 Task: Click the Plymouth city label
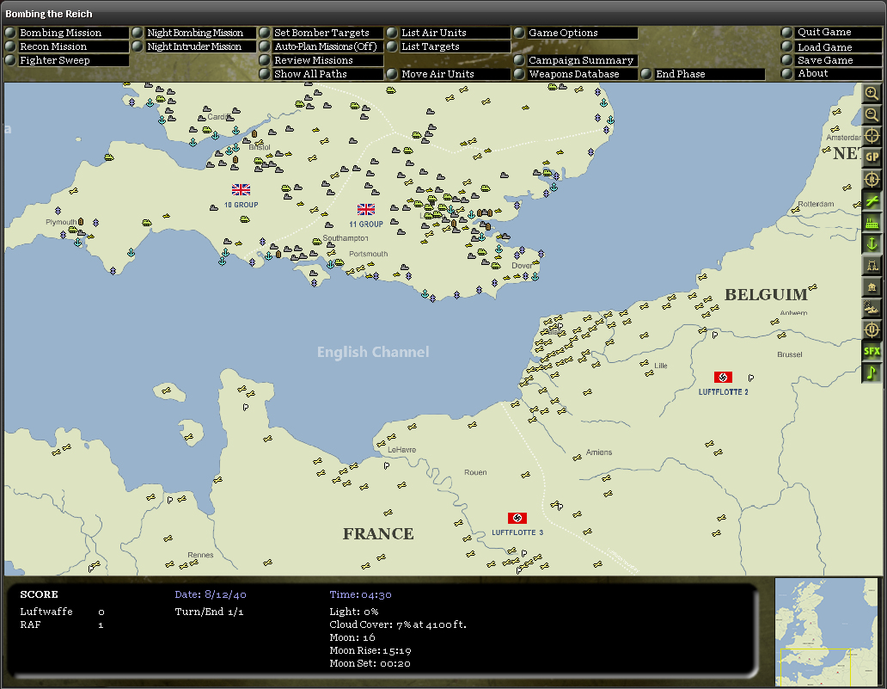click(61, 222)
